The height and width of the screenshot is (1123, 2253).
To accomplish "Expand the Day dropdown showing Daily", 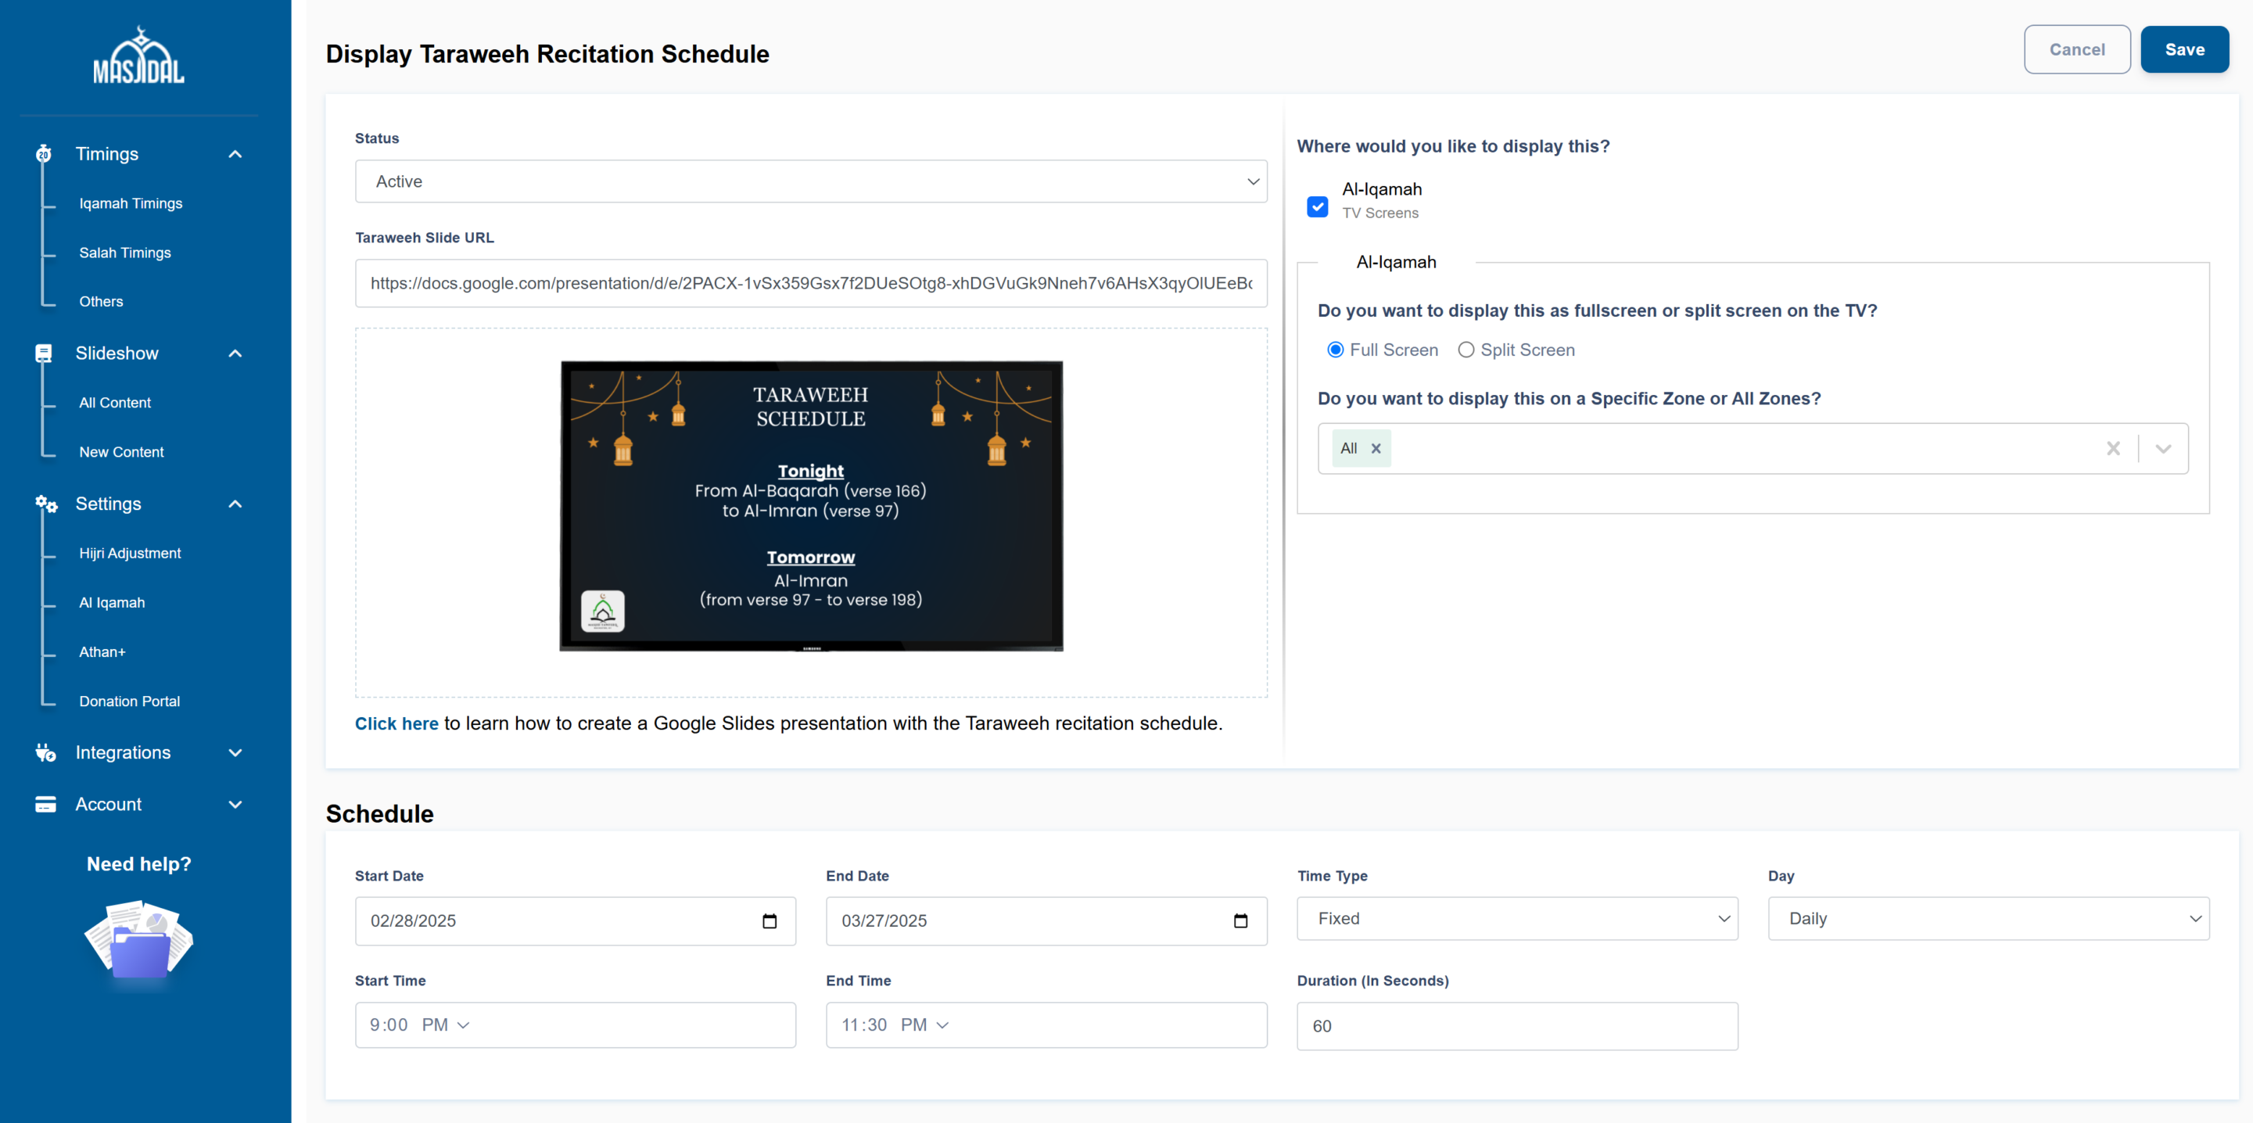I will tap(1988, 918).
